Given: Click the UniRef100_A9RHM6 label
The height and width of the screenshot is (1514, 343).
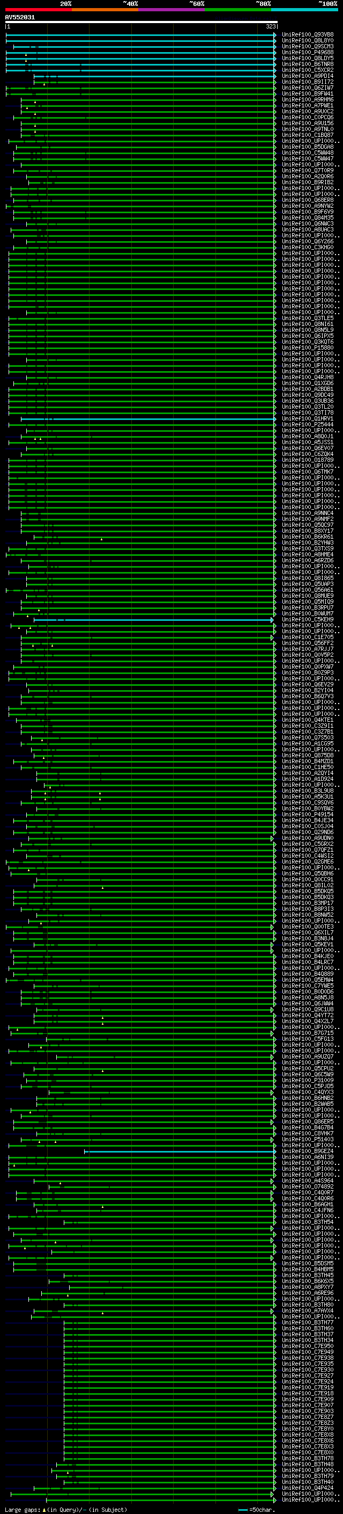Looking at the screenshot, I should (308, 100).
